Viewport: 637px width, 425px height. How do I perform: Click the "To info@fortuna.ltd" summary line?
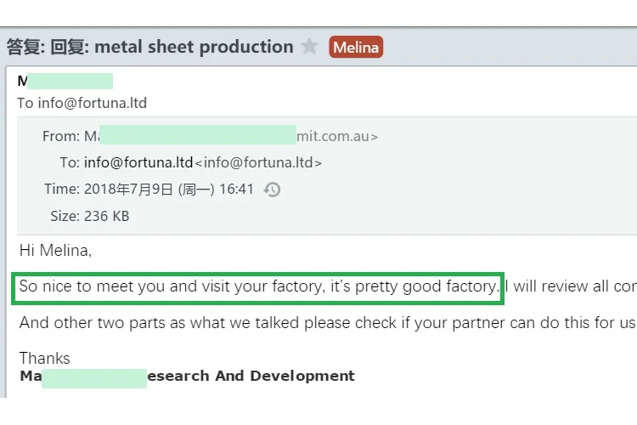pyautogui.click(x=82, y=103)
